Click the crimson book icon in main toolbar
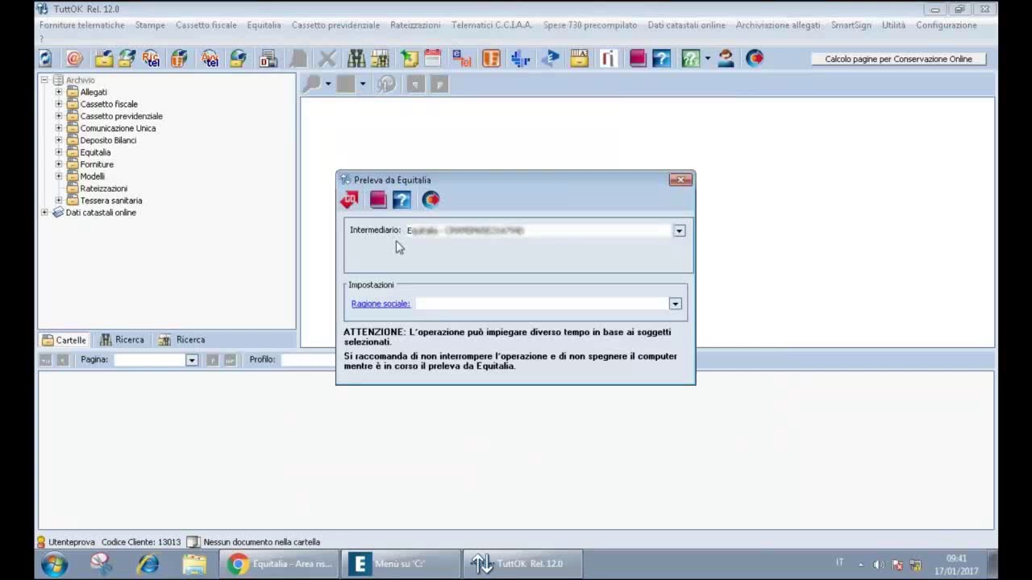The height and width of the screenshot is (580, 1032). pos(638,58)
